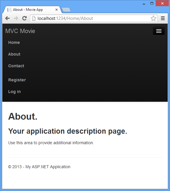Click the page icon in the address bar
This screenshot has width=170, height=191.
(34, 18)
